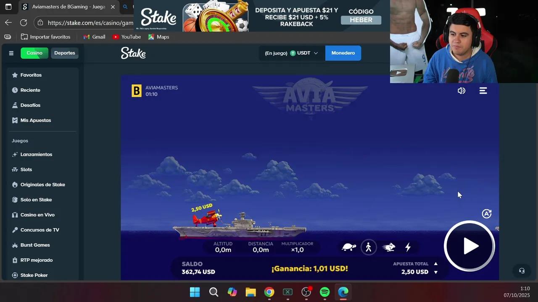Click the Favoritos star icon
This screenshot has width=538, height=302.
click(15, 75)
